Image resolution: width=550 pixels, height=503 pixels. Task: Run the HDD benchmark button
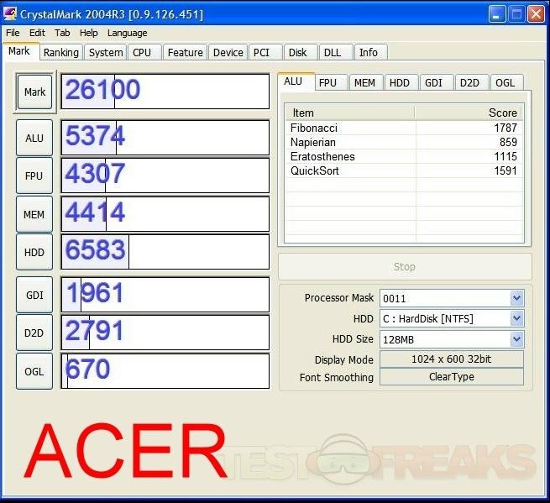(34, 252)
